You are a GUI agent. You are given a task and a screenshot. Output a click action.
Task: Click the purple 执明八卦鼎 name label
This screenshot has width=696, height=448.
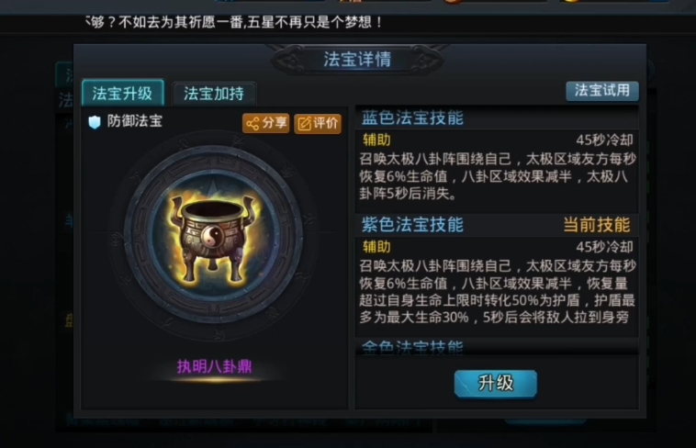coord(214,366)
